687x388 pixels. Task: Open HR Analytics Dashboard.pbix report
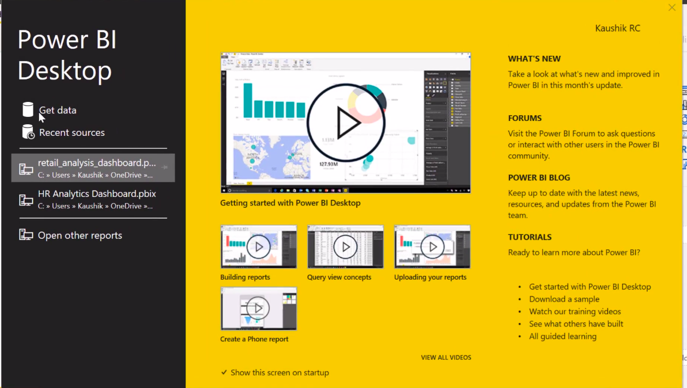(93, 199)
